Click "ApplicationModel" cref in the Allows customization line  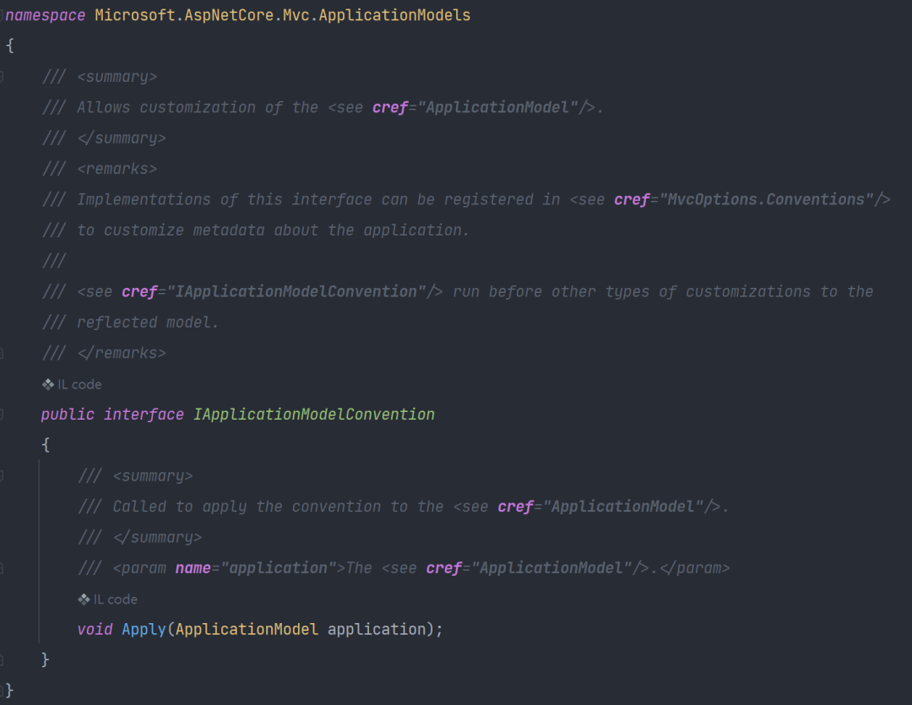tap(498, 107)
